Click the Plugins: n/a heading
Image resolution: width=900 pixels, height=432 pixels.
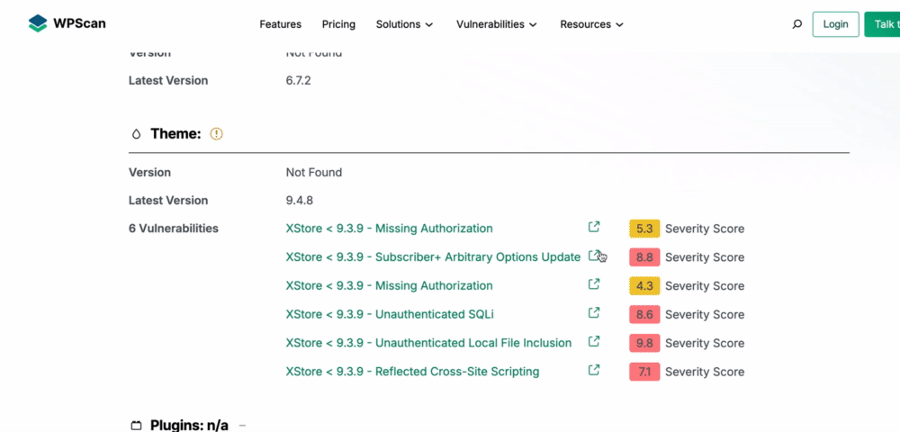coord(189,425)
